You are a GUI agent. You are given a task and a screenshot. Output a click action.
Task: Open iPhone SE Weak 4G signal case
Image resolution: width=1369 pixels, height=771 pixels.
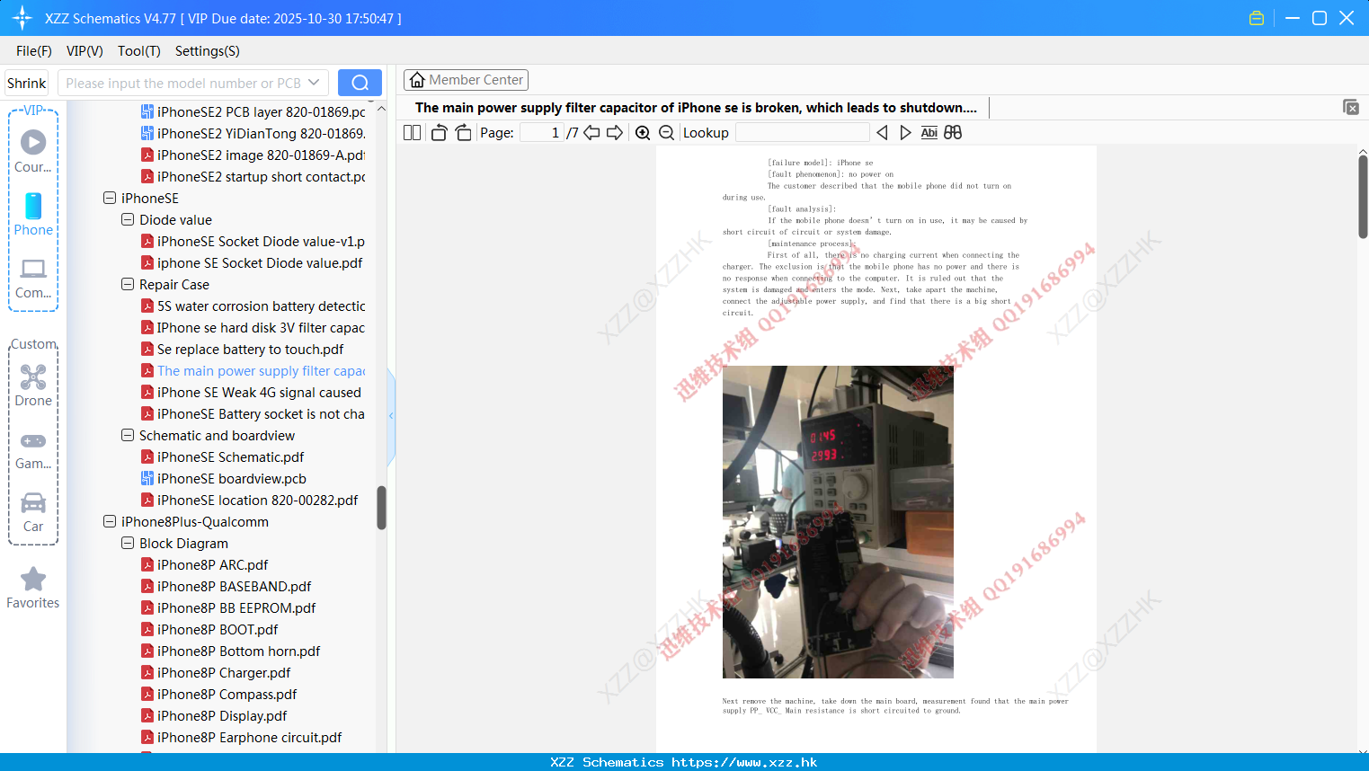(x=252, y=392)
